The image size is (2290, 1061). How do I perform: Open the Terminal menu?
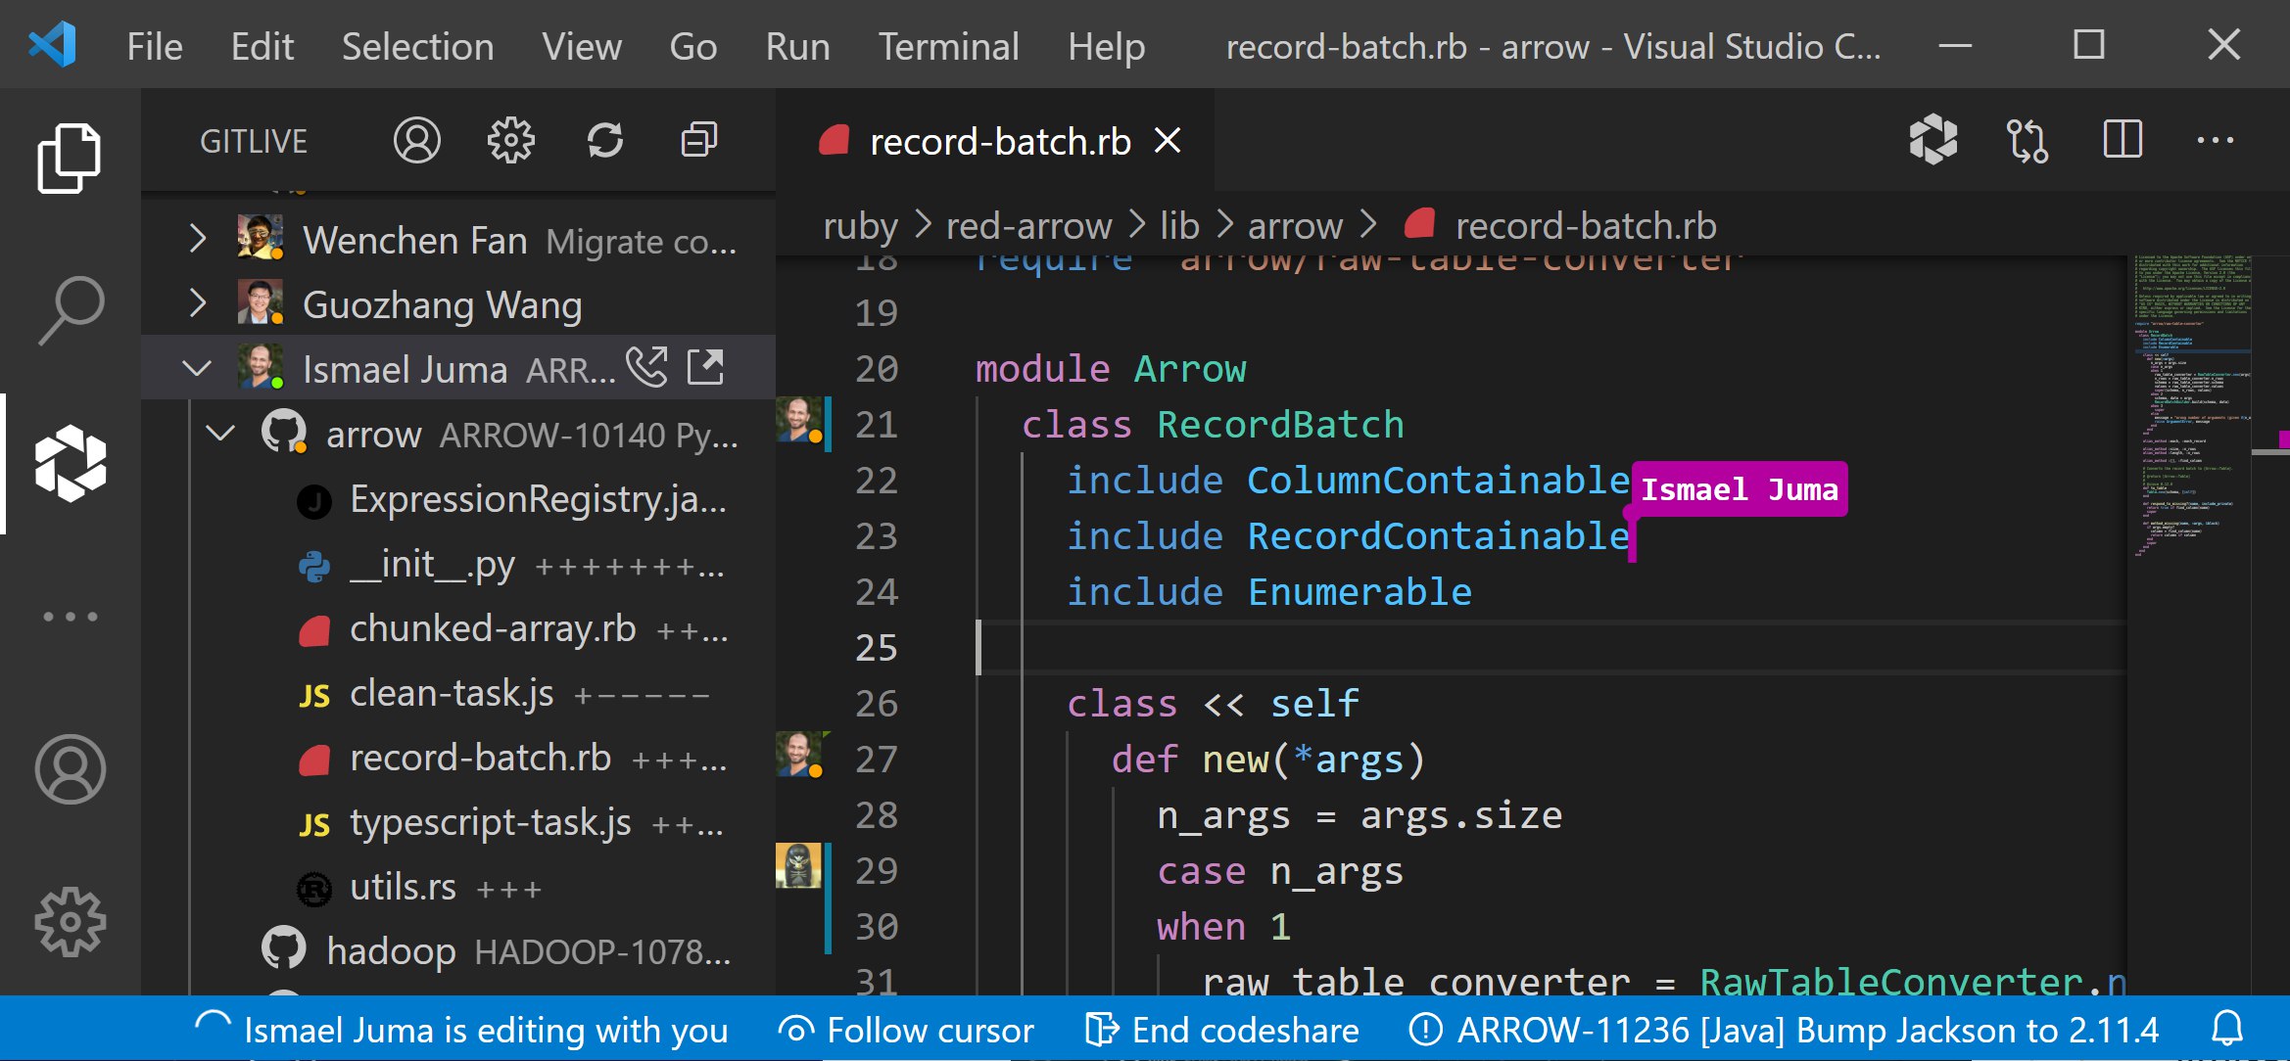[x=949, y=46]
